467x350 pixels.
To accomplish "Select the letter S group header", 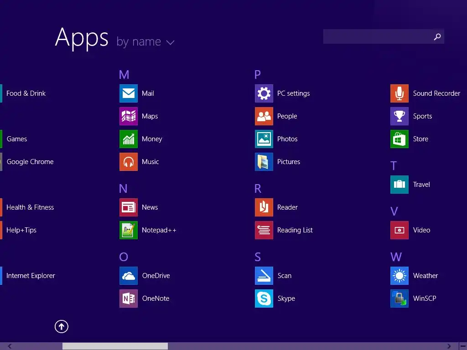I will 258,257.
